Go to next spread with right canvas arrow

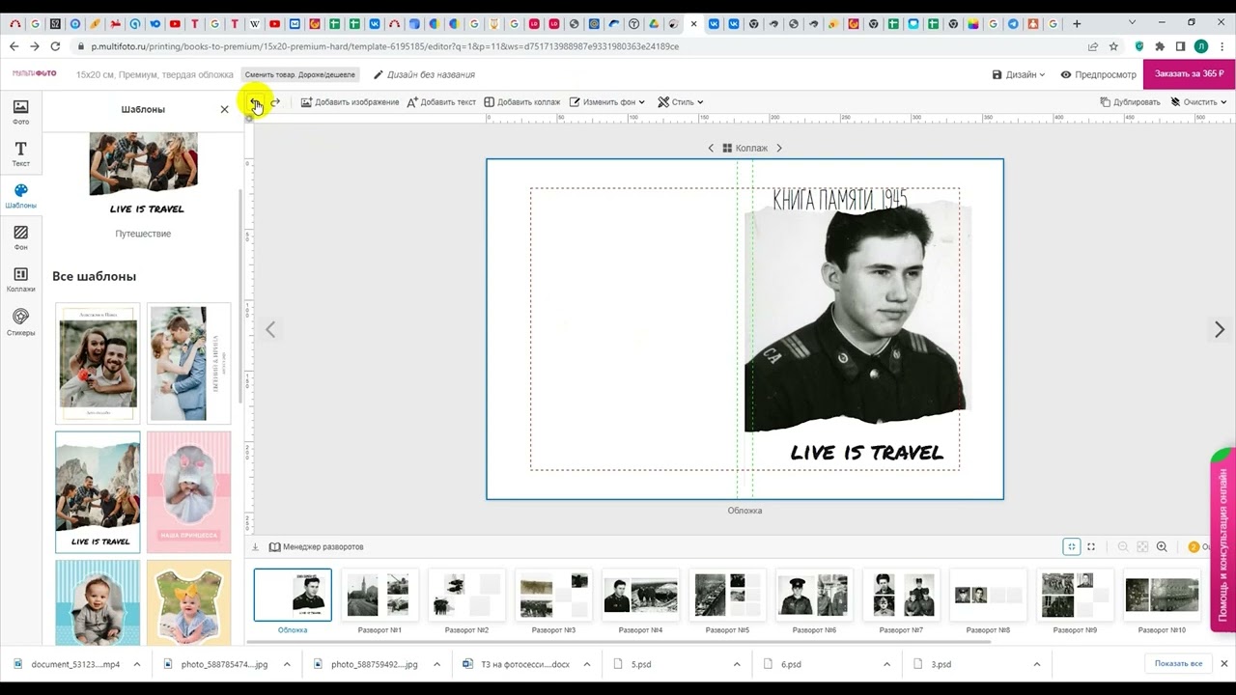click(x=1220, y=329)
